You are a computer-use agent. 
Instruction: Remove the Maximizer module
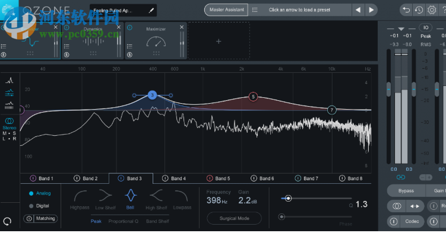click(x=182, y=27)
